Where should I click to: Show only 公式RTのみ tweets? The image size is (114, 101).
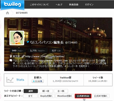coord(83,96)
